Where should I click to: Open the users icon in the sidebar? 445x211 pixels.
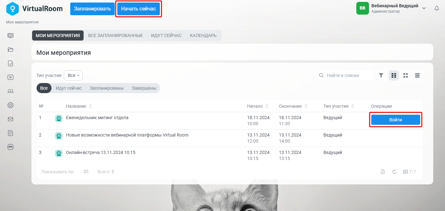(10, 91)
